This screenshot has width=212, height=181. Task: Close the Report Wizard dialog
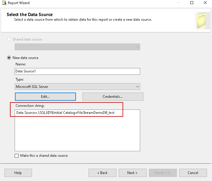pyautogui.click(x=205, y=3)
